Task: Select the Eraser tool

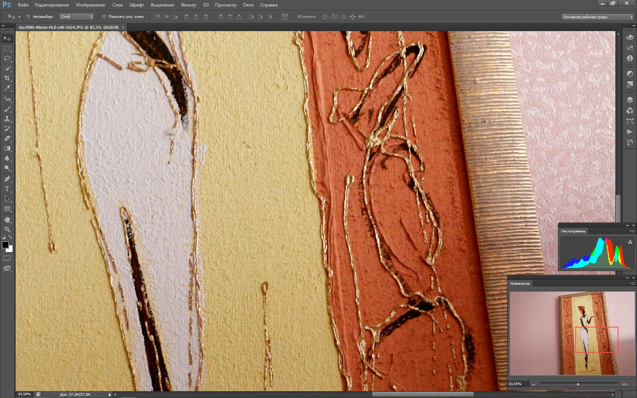Action: click(x=7, y=138)
